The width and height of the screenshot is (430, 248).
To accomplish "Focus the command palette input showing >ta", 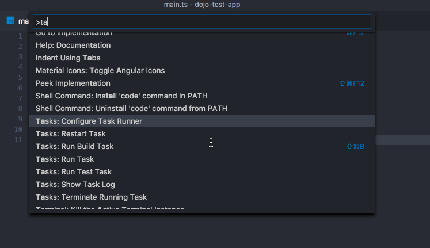I will 202,22.
